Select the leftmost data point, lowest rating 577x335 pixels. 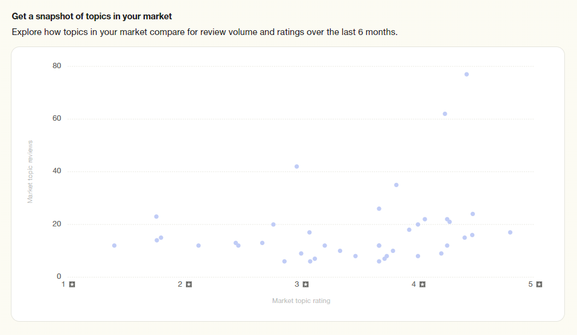tap(115, 246)
